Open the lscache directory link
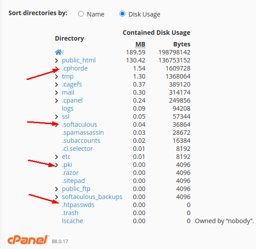Image resolution: width=256 pixels, height=249 pixels. [x=73, y=221]
